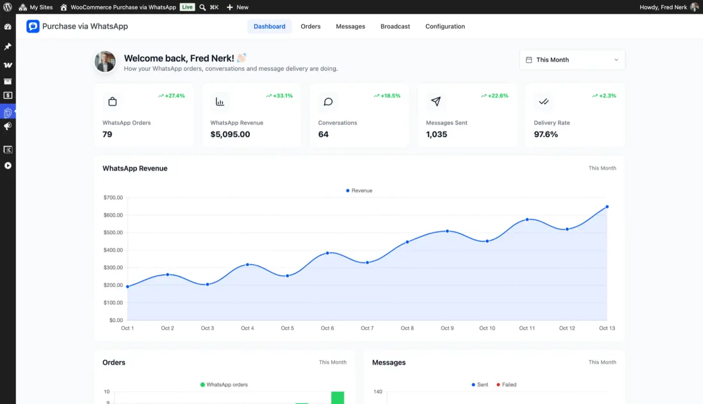Open the New content menu
The image size is (703, 404).
237,7
